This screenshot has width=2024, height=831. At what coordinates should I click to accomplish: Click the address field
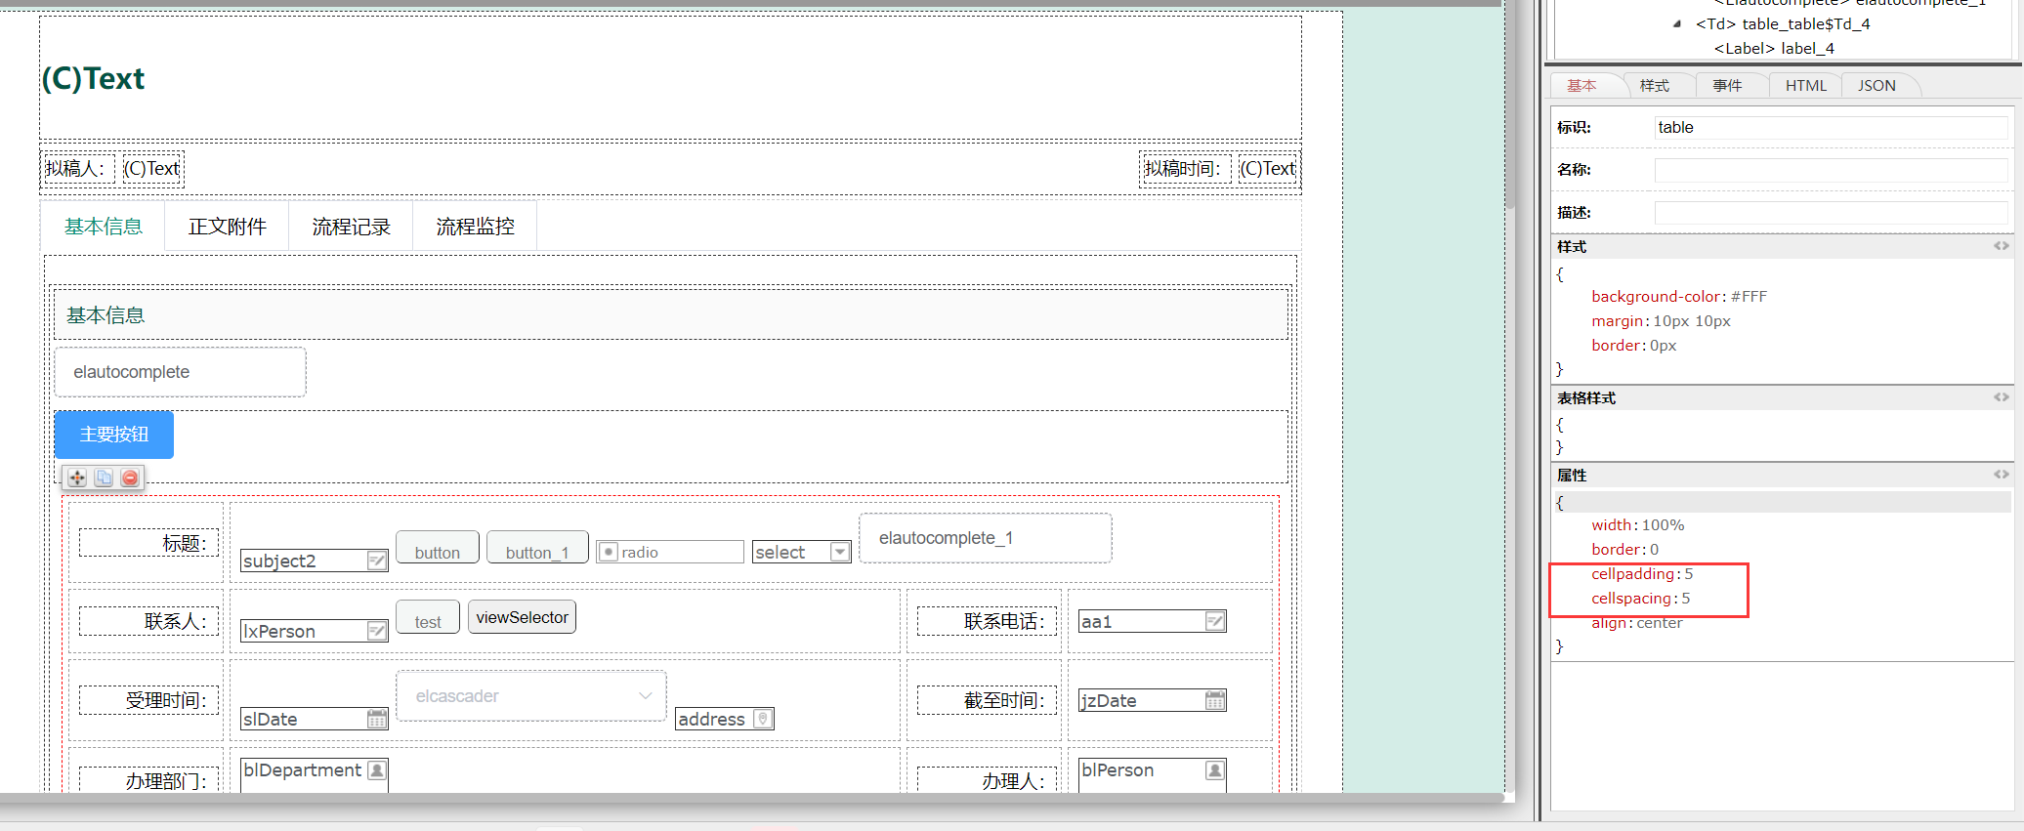click(725, 719)
